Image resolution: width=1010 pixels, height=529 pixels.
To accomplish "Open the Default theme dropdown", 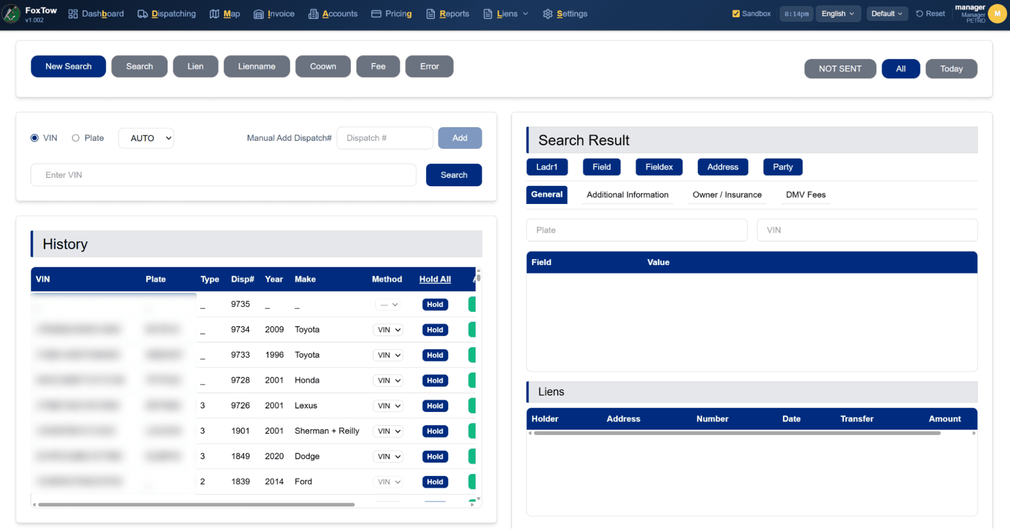I will click(x=887, y=14).
